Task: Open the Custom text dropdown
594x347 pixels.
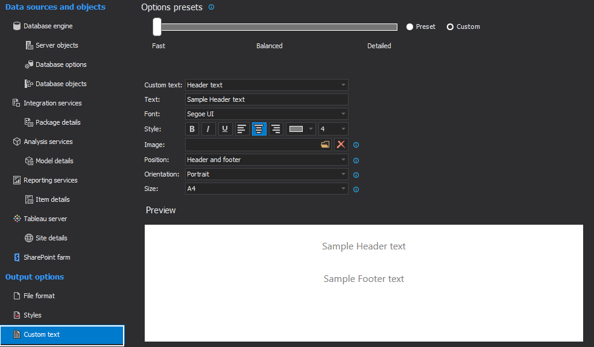Action: tap(267, 85)
